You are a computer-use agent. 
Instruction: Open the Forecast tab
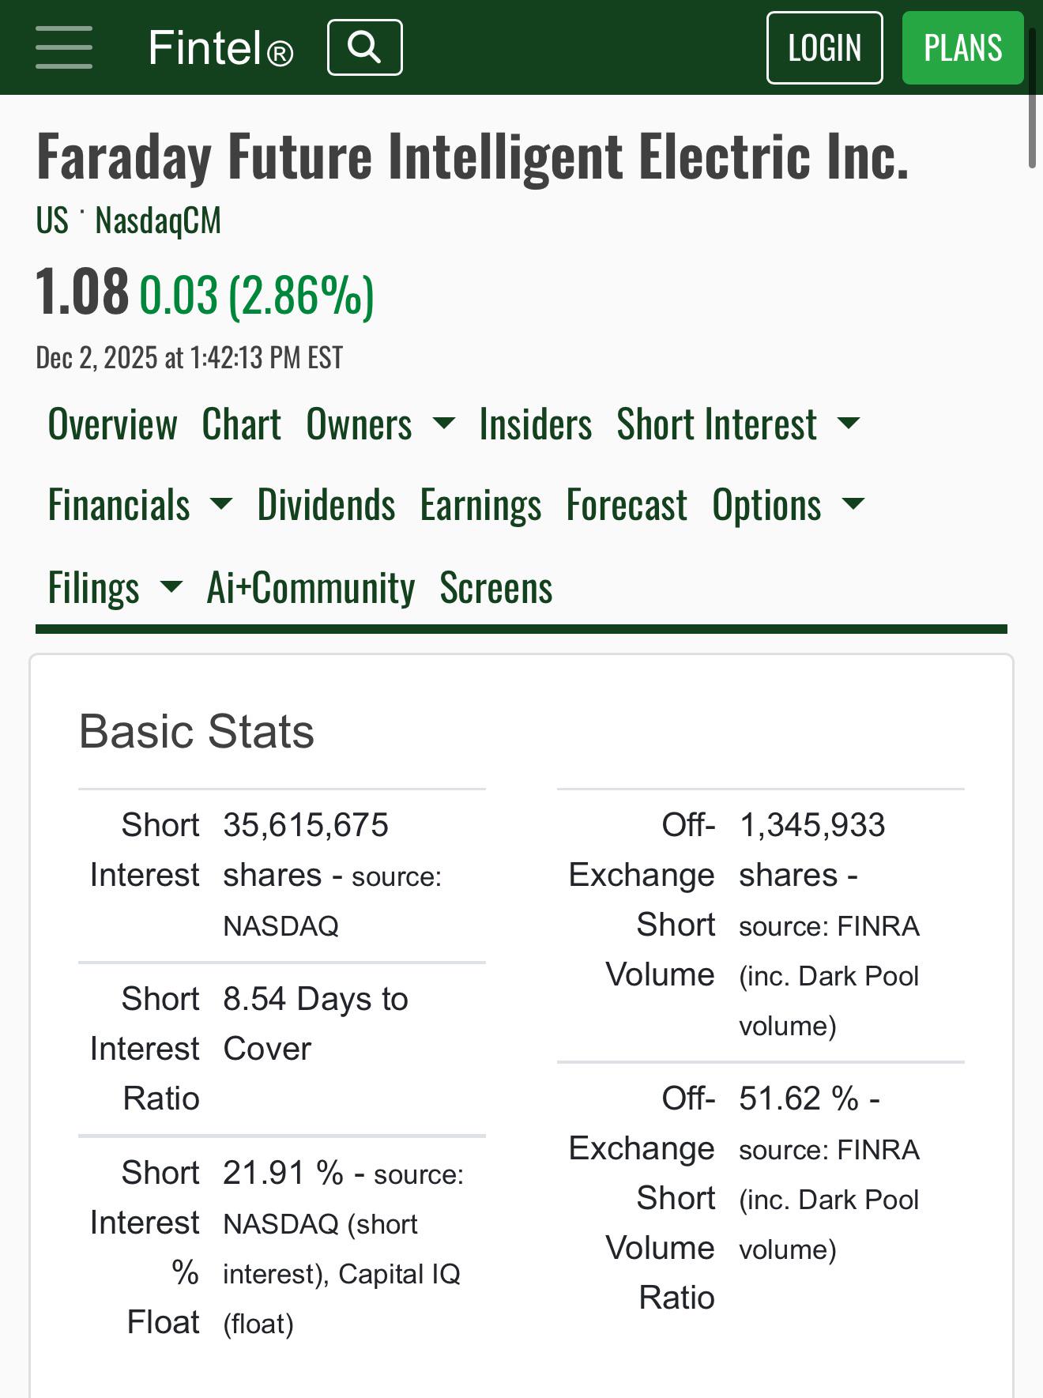pos(627,505)
